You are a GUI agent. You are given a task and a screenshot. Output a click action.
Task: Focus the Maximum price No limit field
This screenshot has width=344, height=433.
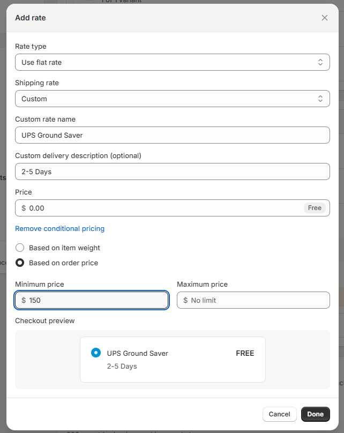pyautogui.click(x=257, y=300)
